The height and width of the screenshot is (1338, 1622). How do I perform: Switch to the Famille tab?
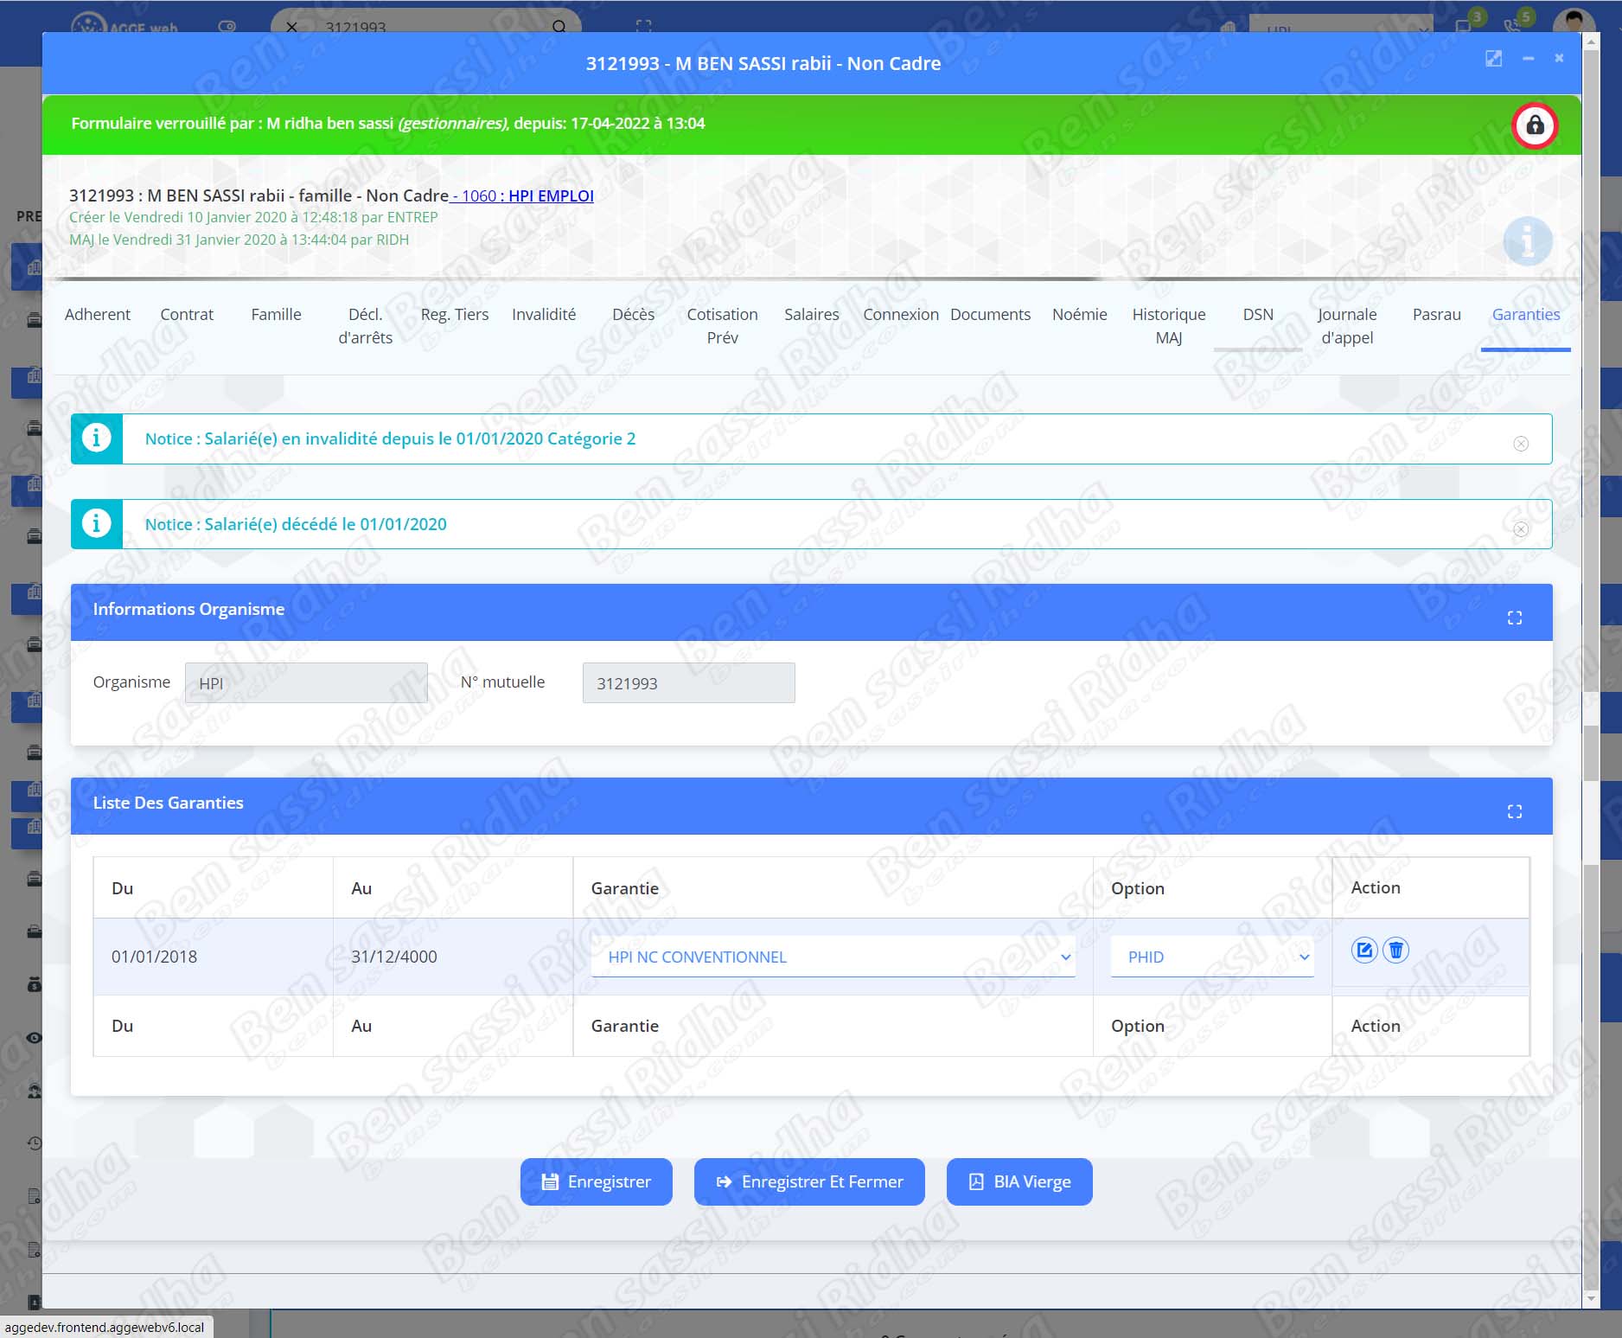click(x=276, y=315)
